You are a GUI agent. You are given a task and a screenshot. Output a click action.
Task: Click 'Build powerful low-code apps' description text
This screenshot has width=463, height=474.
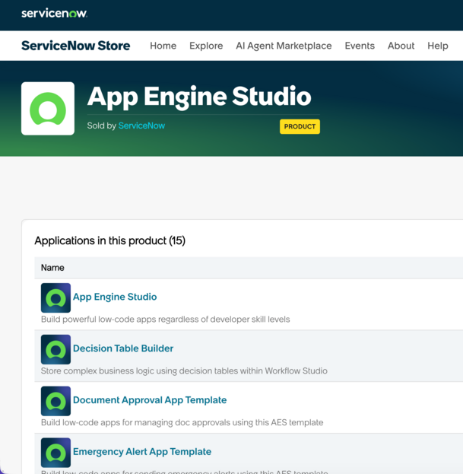click(166, 320)
